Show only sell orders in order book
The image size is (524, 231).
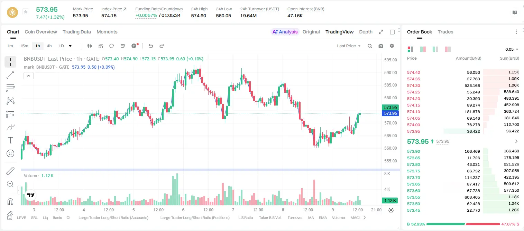(x=448, y=49)
